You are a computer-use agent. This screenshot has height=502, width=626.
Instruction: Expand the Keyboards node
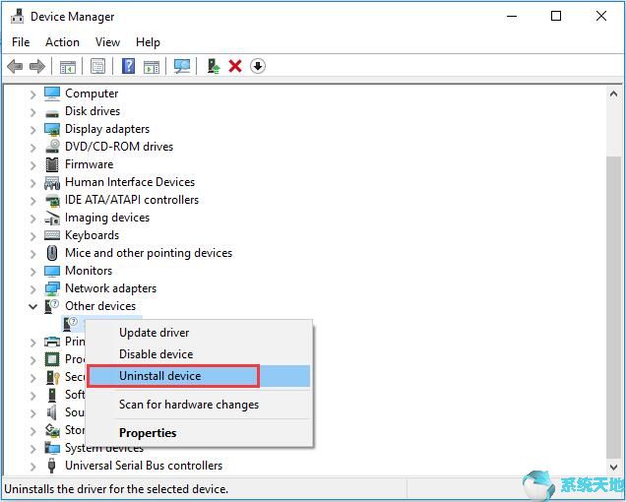click(32, 236)
